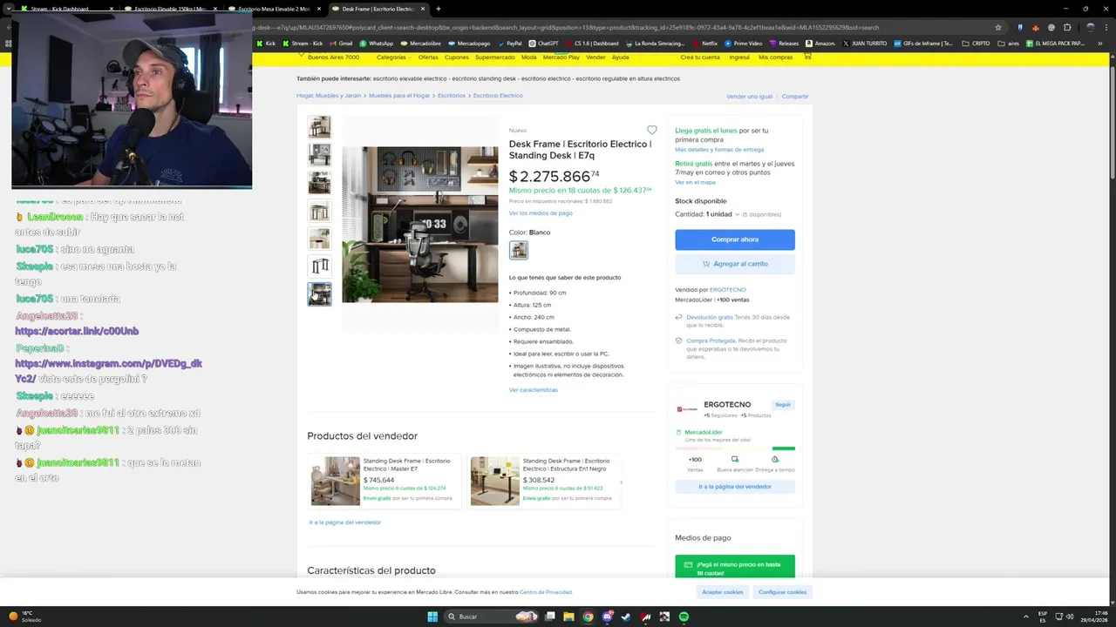
Task: Open the Amazon bookmark
Action: tap(820, 43)
